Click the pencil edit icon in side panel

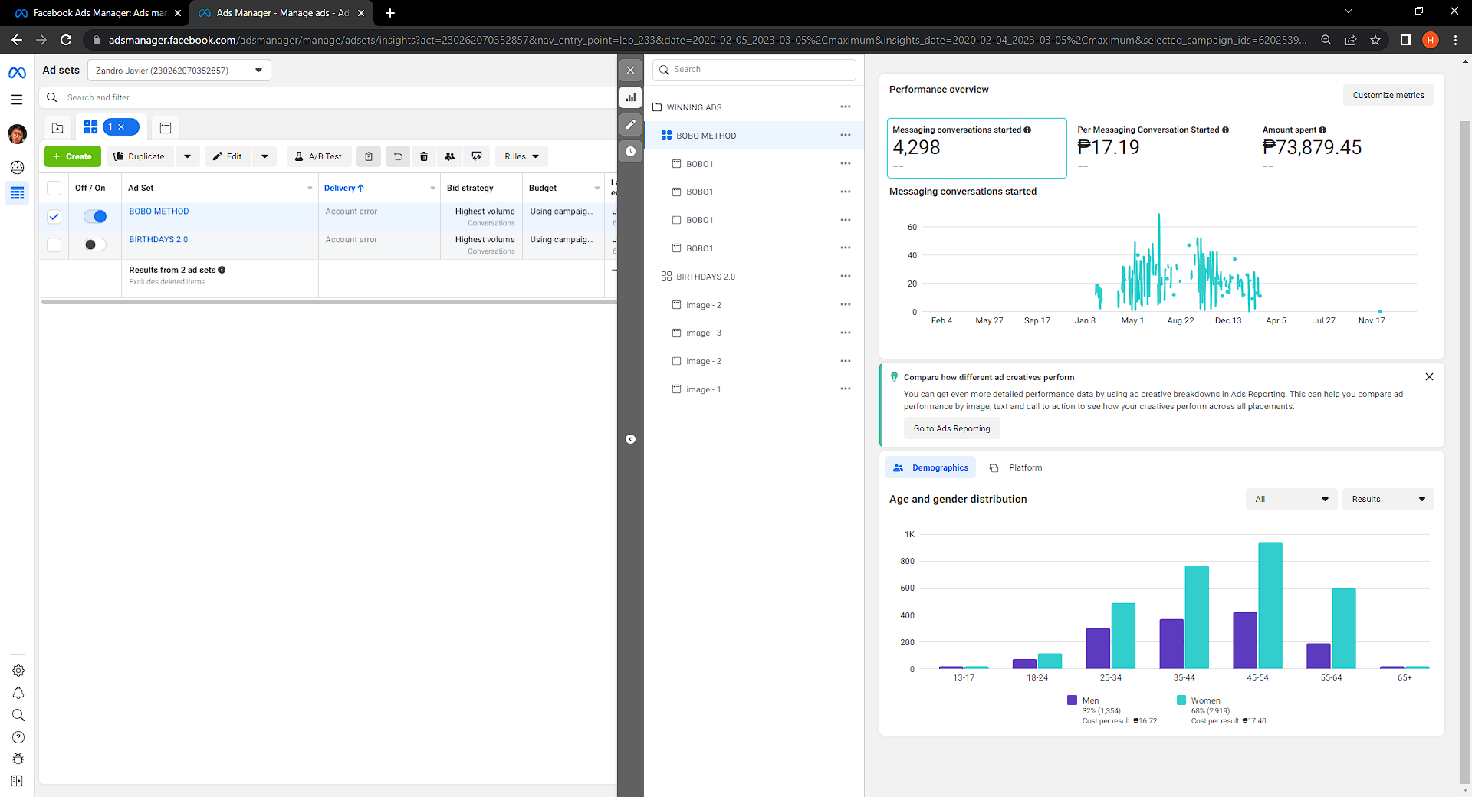coord(630,124)
